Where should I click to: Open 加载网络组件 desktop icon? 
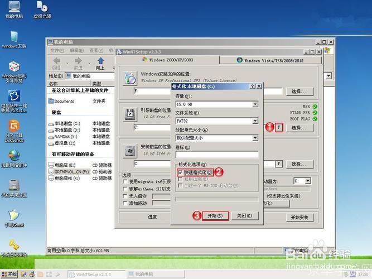click(x=14, y=158)
